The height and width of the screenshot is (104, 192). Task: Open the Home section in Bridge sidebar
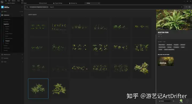pyautogui.click(x=12, y=11)
